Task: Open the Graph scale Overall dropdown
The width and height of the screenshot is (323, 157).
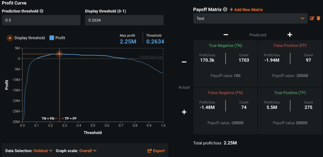Action: coord(88,151)
